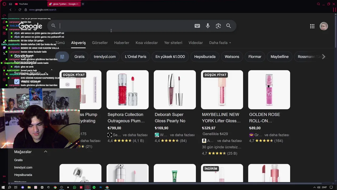Image resolution: width=337 pixels, height=190 pixels.
Task: Filter stores by Hepsiburada in sidebar
Action: click(23, 175)
